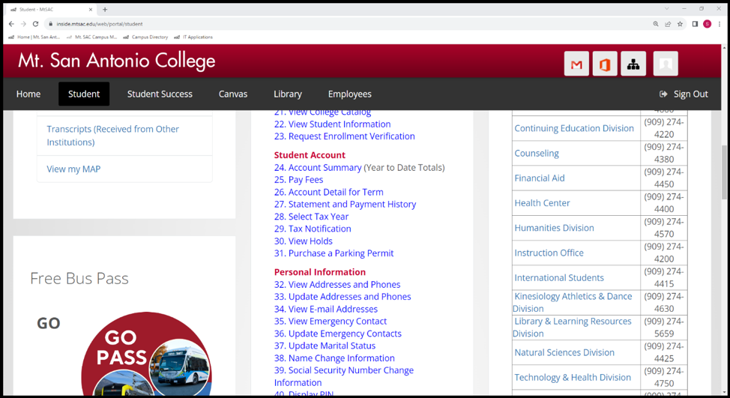Open the Student Success nav item
The width and height of the screenshot is (730, 398).
click(x=160, y=94)
